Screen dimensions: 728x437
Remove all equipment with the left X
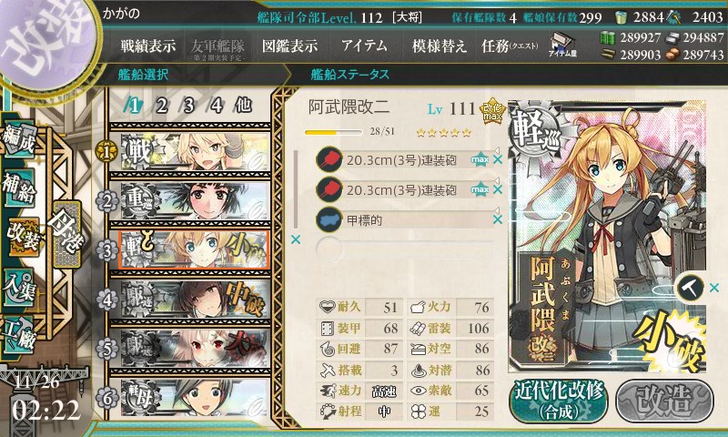295,239
